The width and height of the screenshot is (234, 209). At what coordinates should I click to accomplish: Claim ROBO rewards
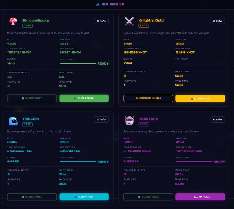pos(200,197)
